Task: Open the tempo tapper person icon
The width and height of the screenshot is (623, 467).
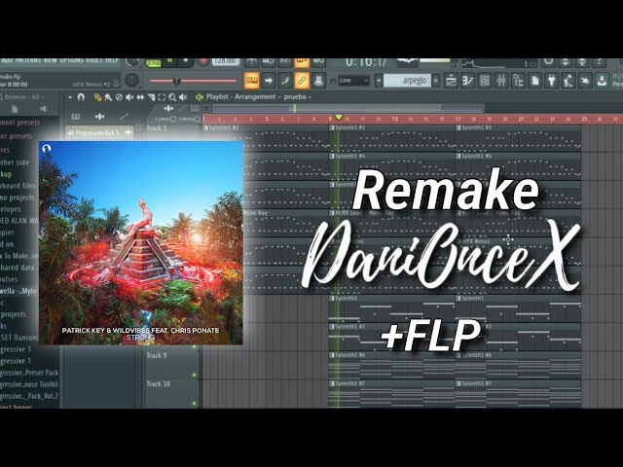Action: (x=568, y=81)
